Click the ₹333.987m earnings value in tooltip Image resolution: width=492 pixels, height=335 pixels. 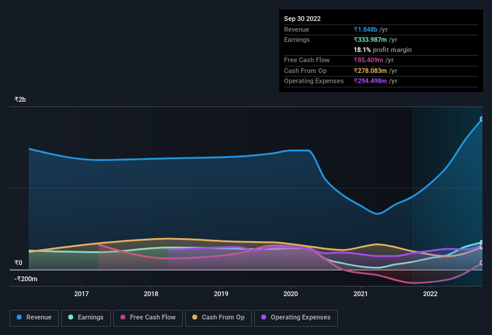click(x=370, y=39)
